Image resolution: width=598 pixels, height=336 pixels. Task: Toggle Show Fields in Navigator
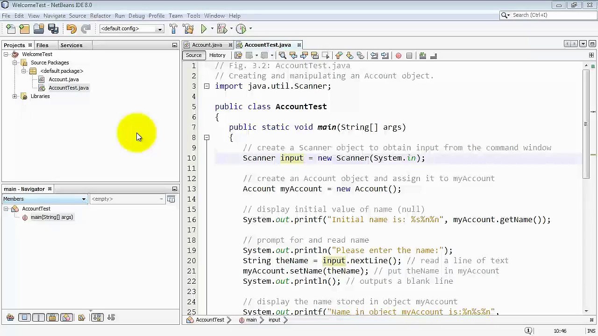24,317
